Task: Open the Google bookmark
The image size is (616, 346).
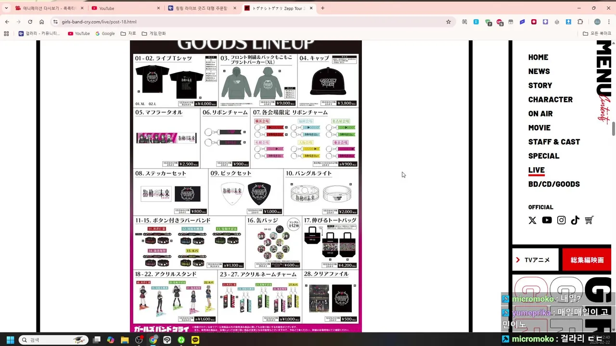Action: coord(105,34)
